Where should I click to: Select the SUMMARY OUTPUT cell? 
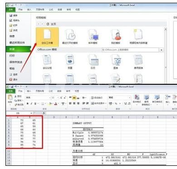click(x=82, y=123)
